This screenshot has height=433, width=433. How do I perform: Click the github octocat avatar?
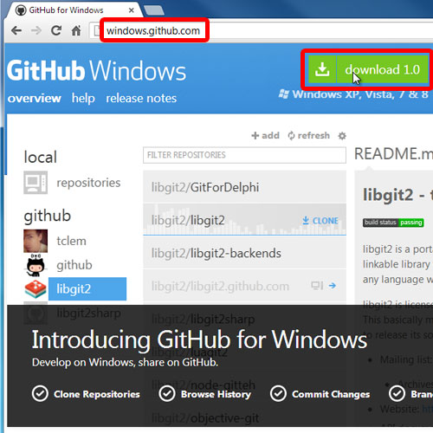coord(36,265)
